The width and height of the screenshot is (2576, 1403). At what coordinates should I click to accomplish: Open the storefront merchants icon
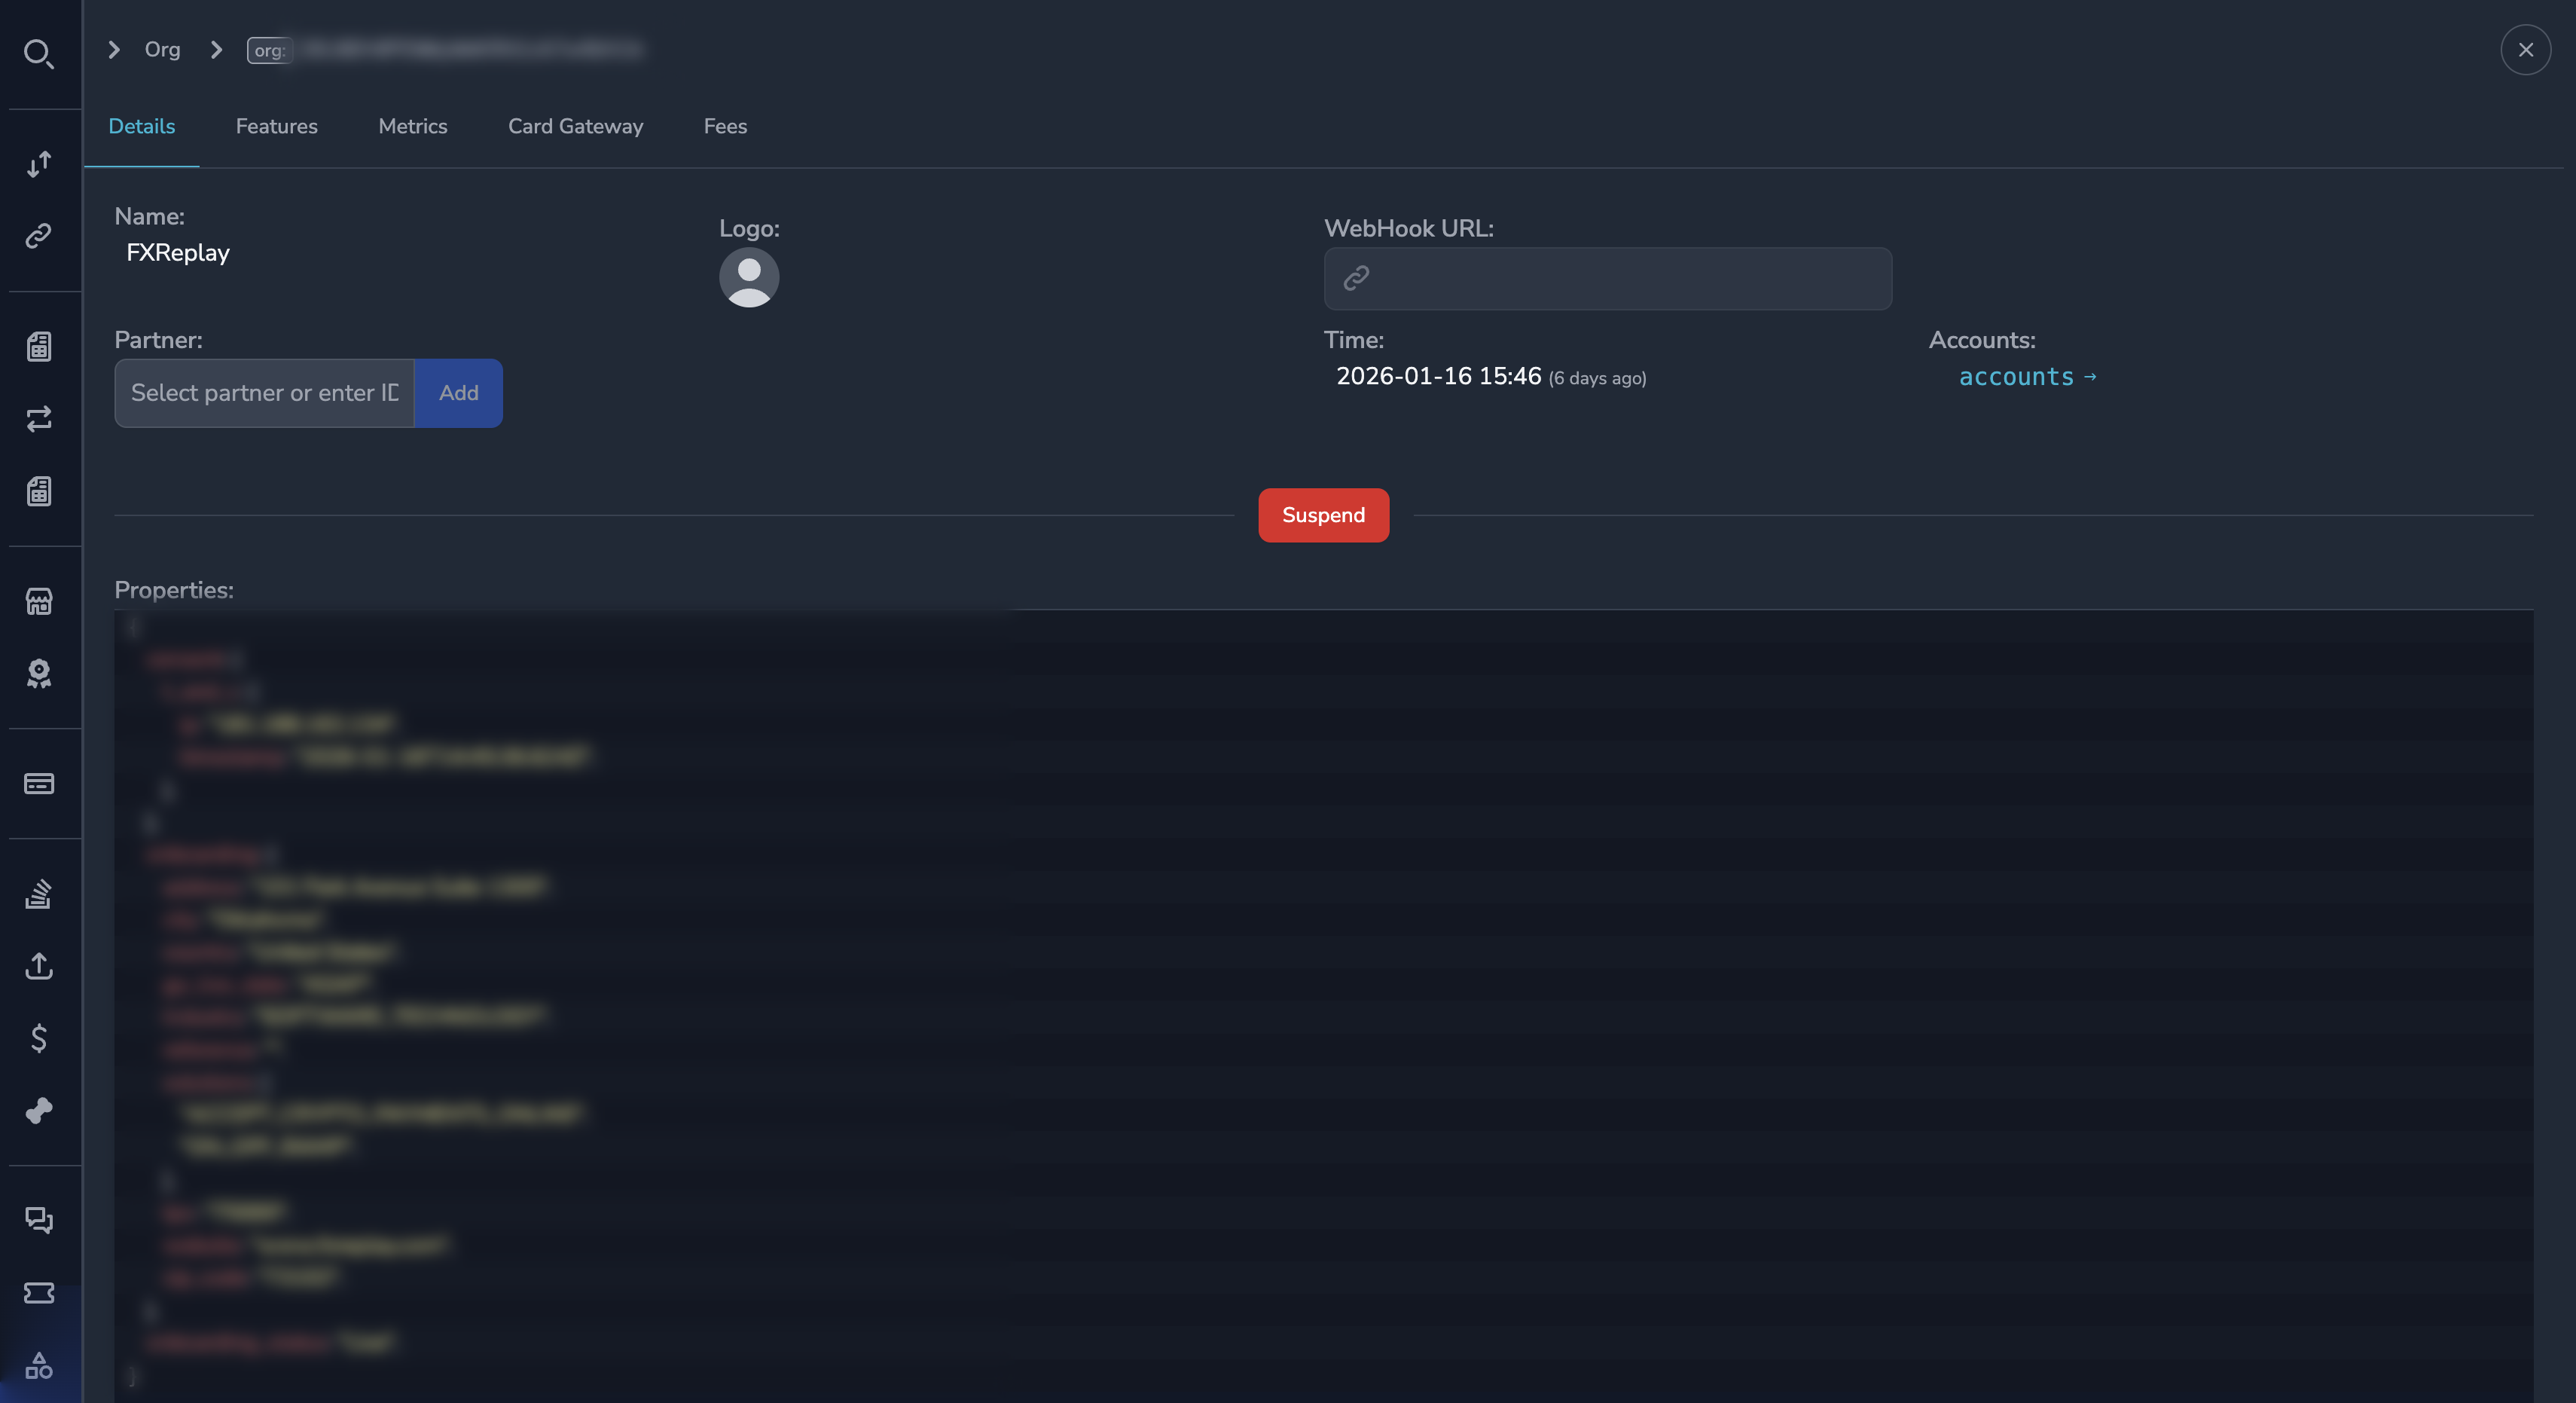(x=39, y=601)
